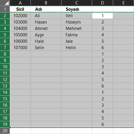Click cell with 107000 sicil number
The height and width of the screenshot is (134, 134).
pos(20,48)
